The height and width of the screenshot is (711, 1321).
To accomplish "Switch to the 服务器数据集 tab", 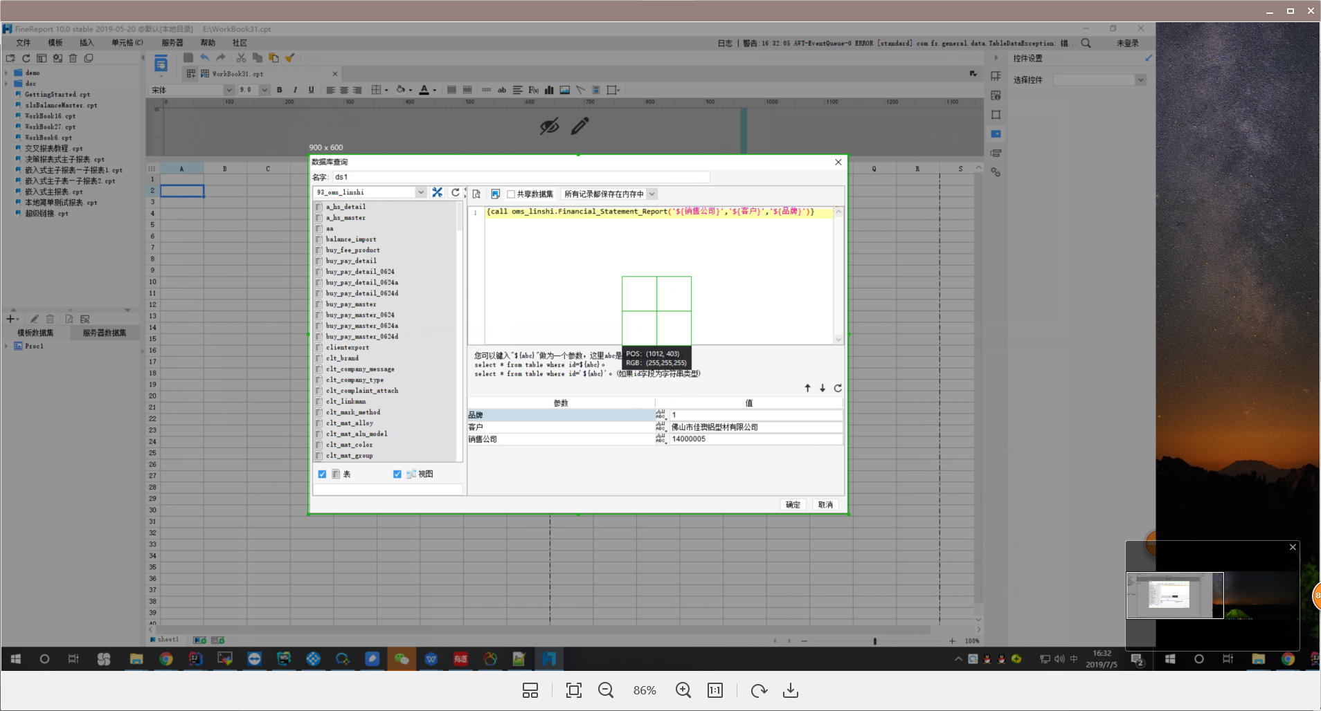I will coord(105,333).
